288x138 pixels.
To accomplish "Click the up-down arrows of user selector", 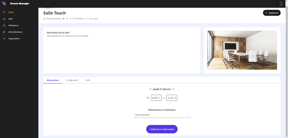I will [188, 115].
